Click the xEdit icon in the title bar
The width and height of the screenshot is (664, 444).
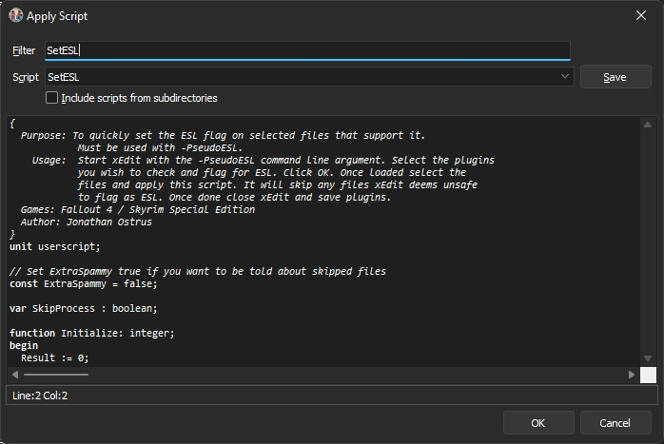coord(16,15)
